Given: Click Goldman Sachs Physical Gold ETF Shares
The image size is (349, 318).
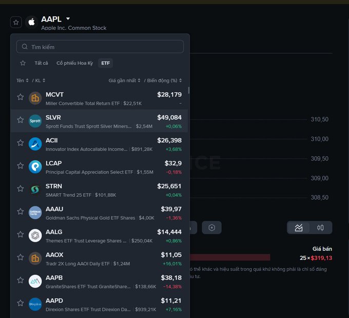Looking at the screenshot, I should click(90, 218).
